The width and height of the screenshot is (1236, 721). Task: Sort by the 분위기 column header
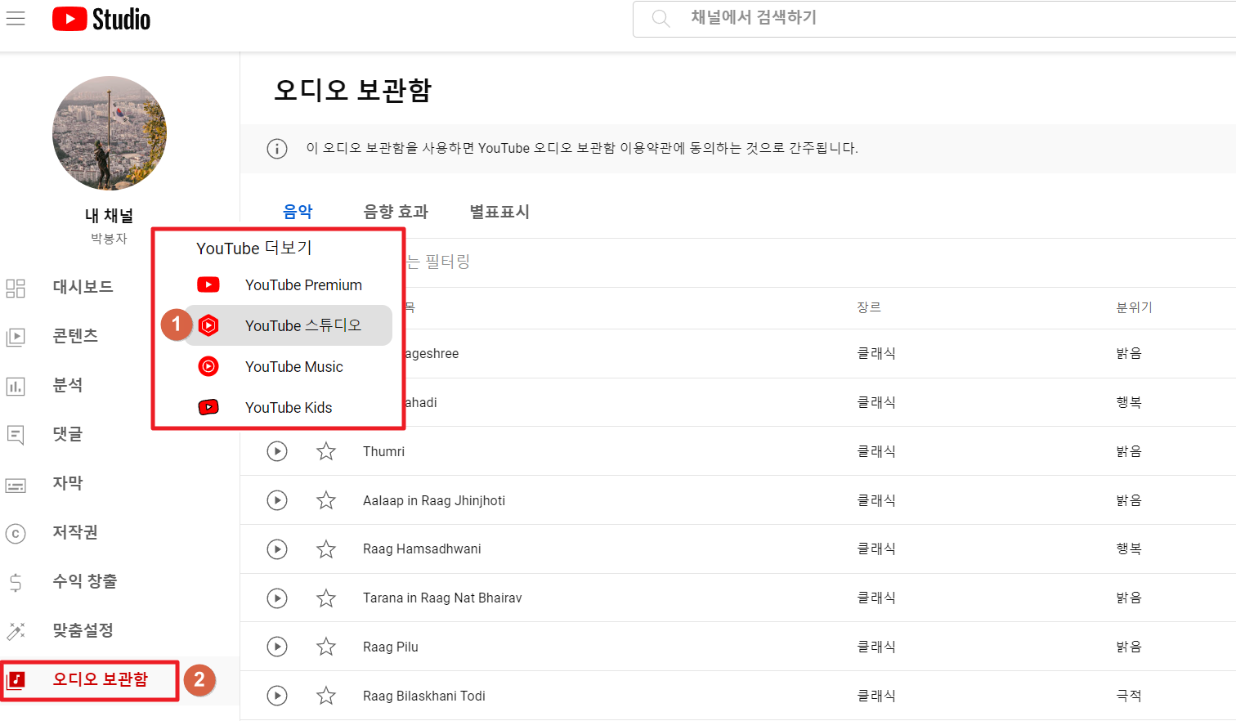(x=1135, y=307)
